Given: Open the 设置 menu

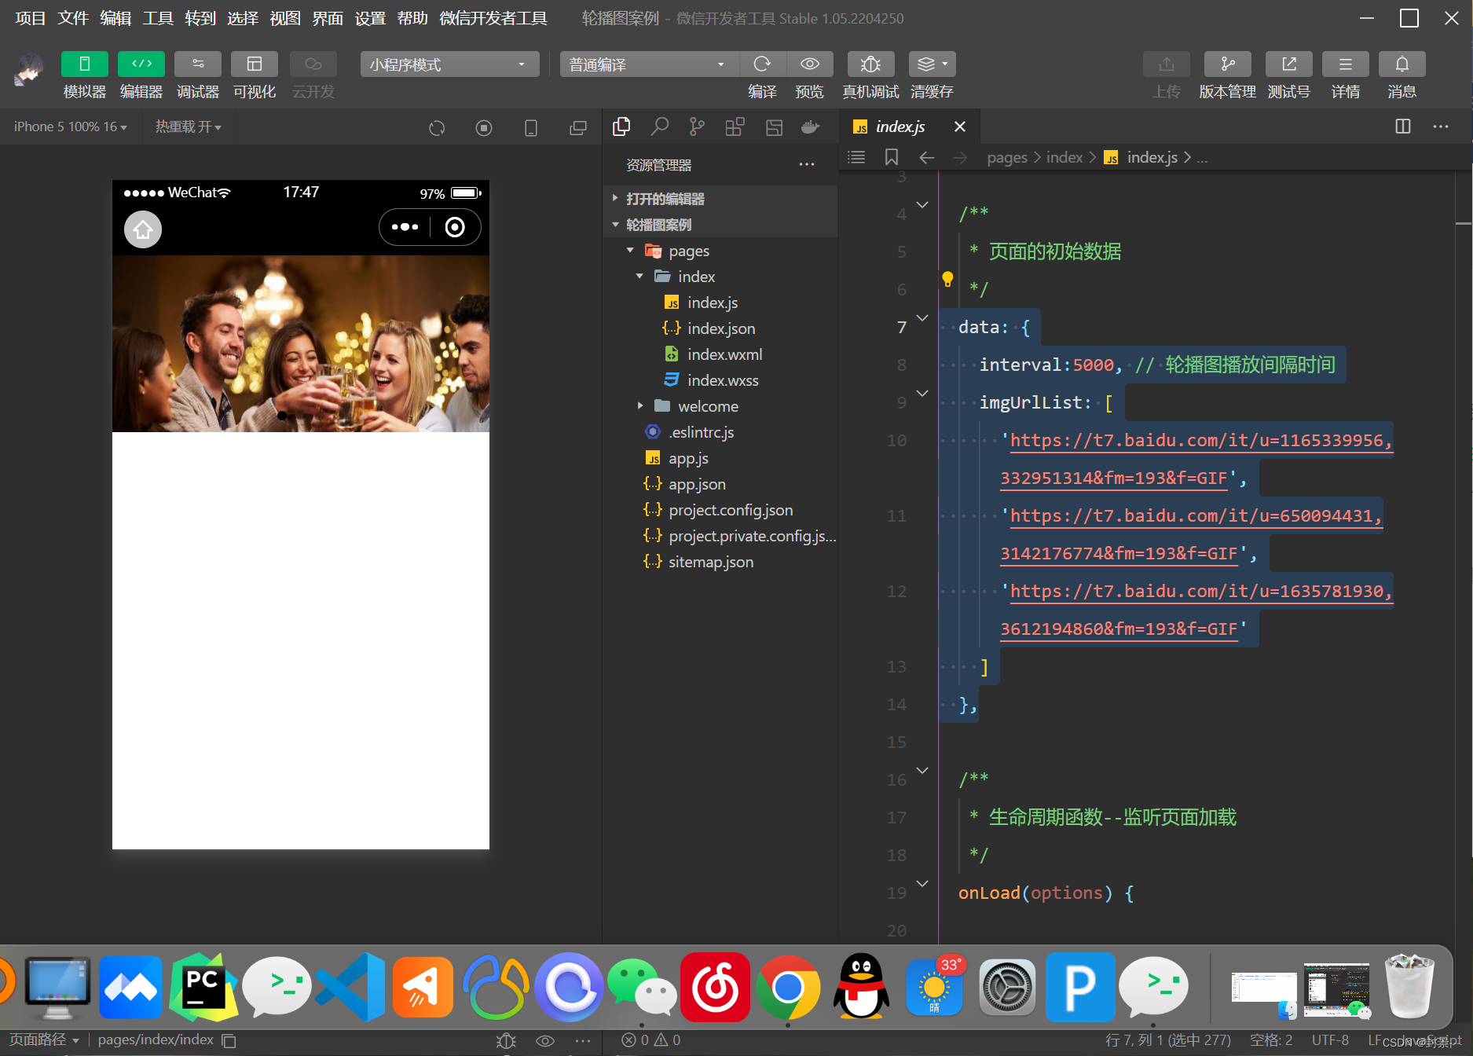Looking at the screenshot, I should (370, 18).
